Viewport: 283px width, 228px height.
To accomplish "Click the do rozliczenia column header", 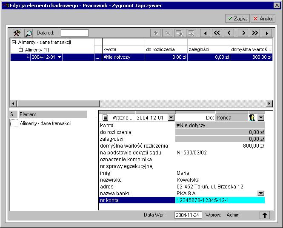I will click(166, 49).
